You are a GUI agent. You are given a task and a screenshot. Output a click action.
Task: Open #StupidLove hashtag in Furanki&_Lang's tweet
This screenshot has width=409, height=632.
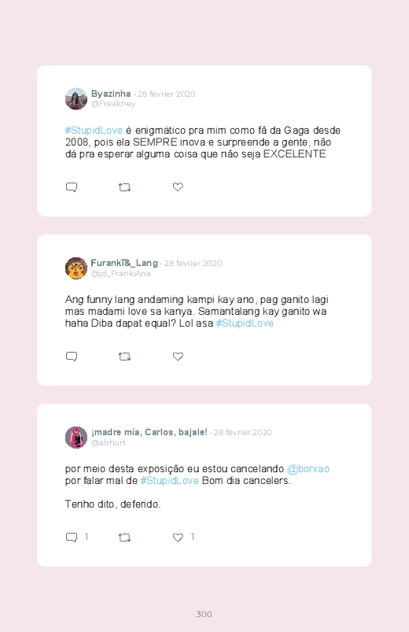[245, 323]
